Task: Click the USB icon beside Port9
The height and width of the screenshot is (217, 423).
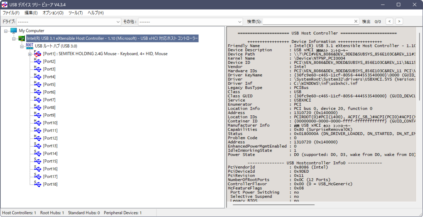Action: click(x=37, y=115)
